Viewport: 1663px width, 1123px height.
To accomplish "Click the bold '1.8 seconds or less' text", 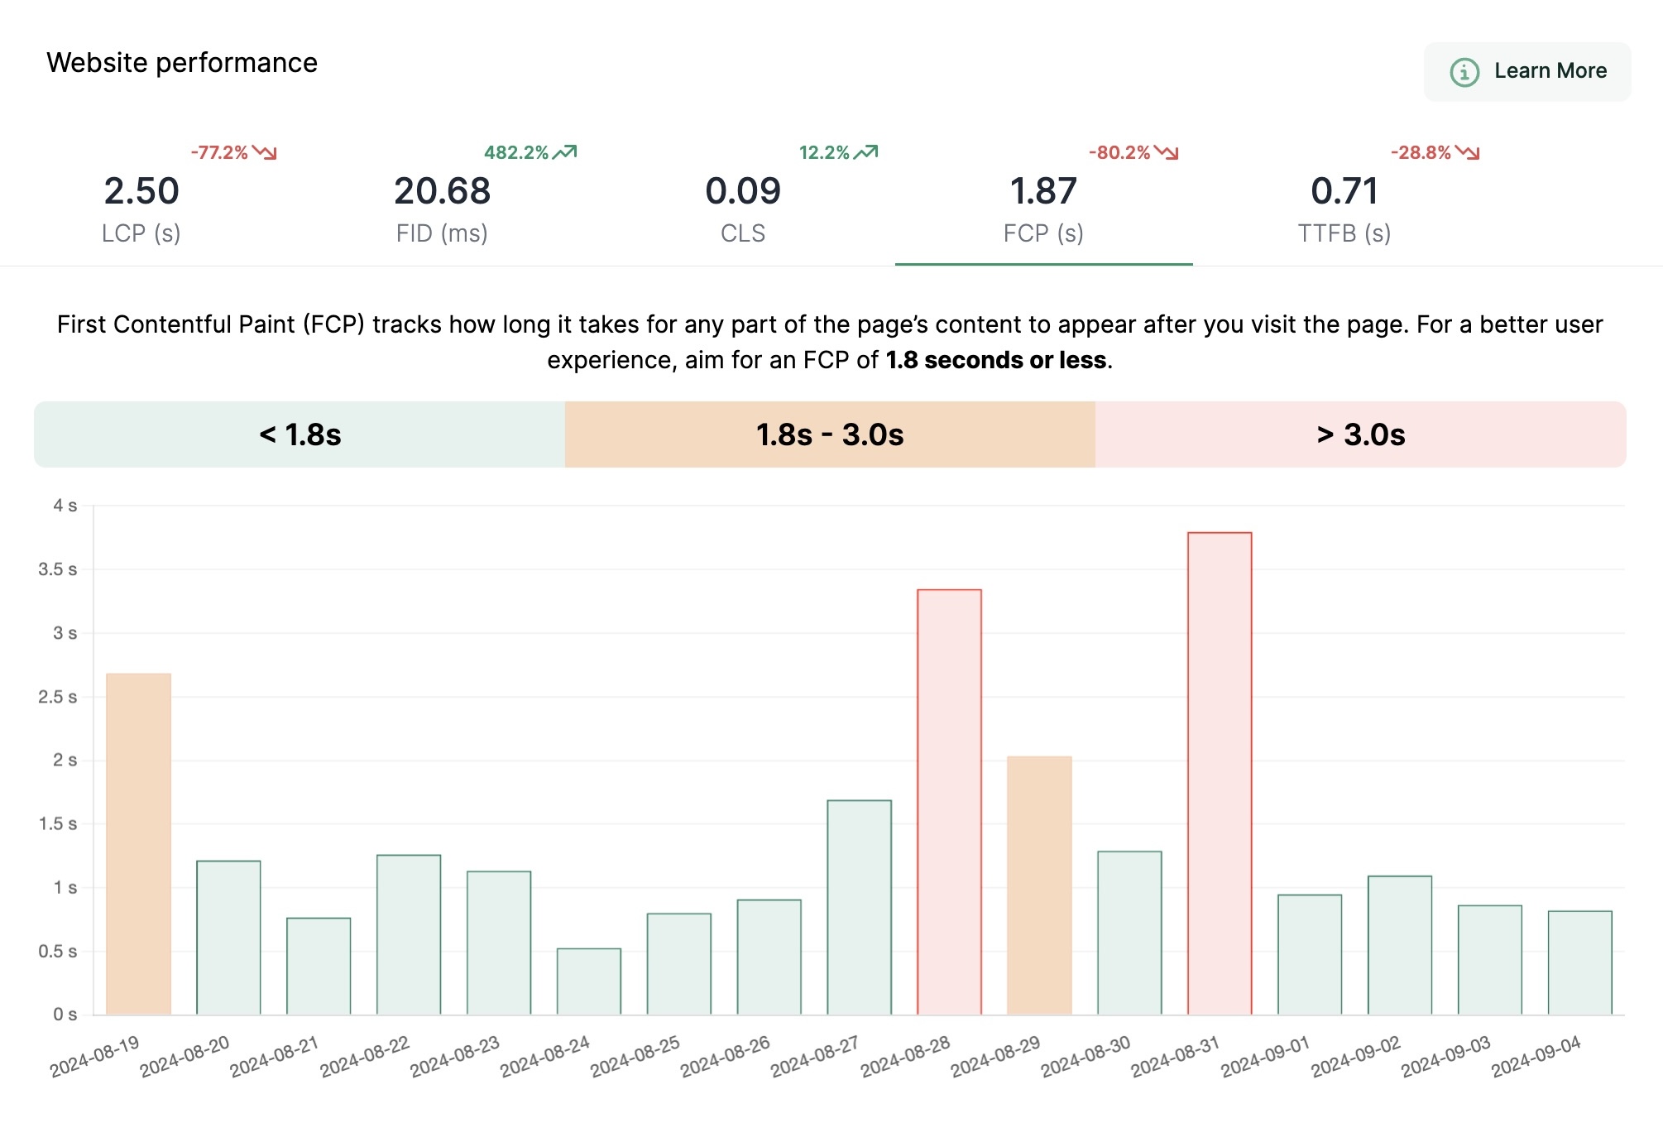I will click(995, 360).
